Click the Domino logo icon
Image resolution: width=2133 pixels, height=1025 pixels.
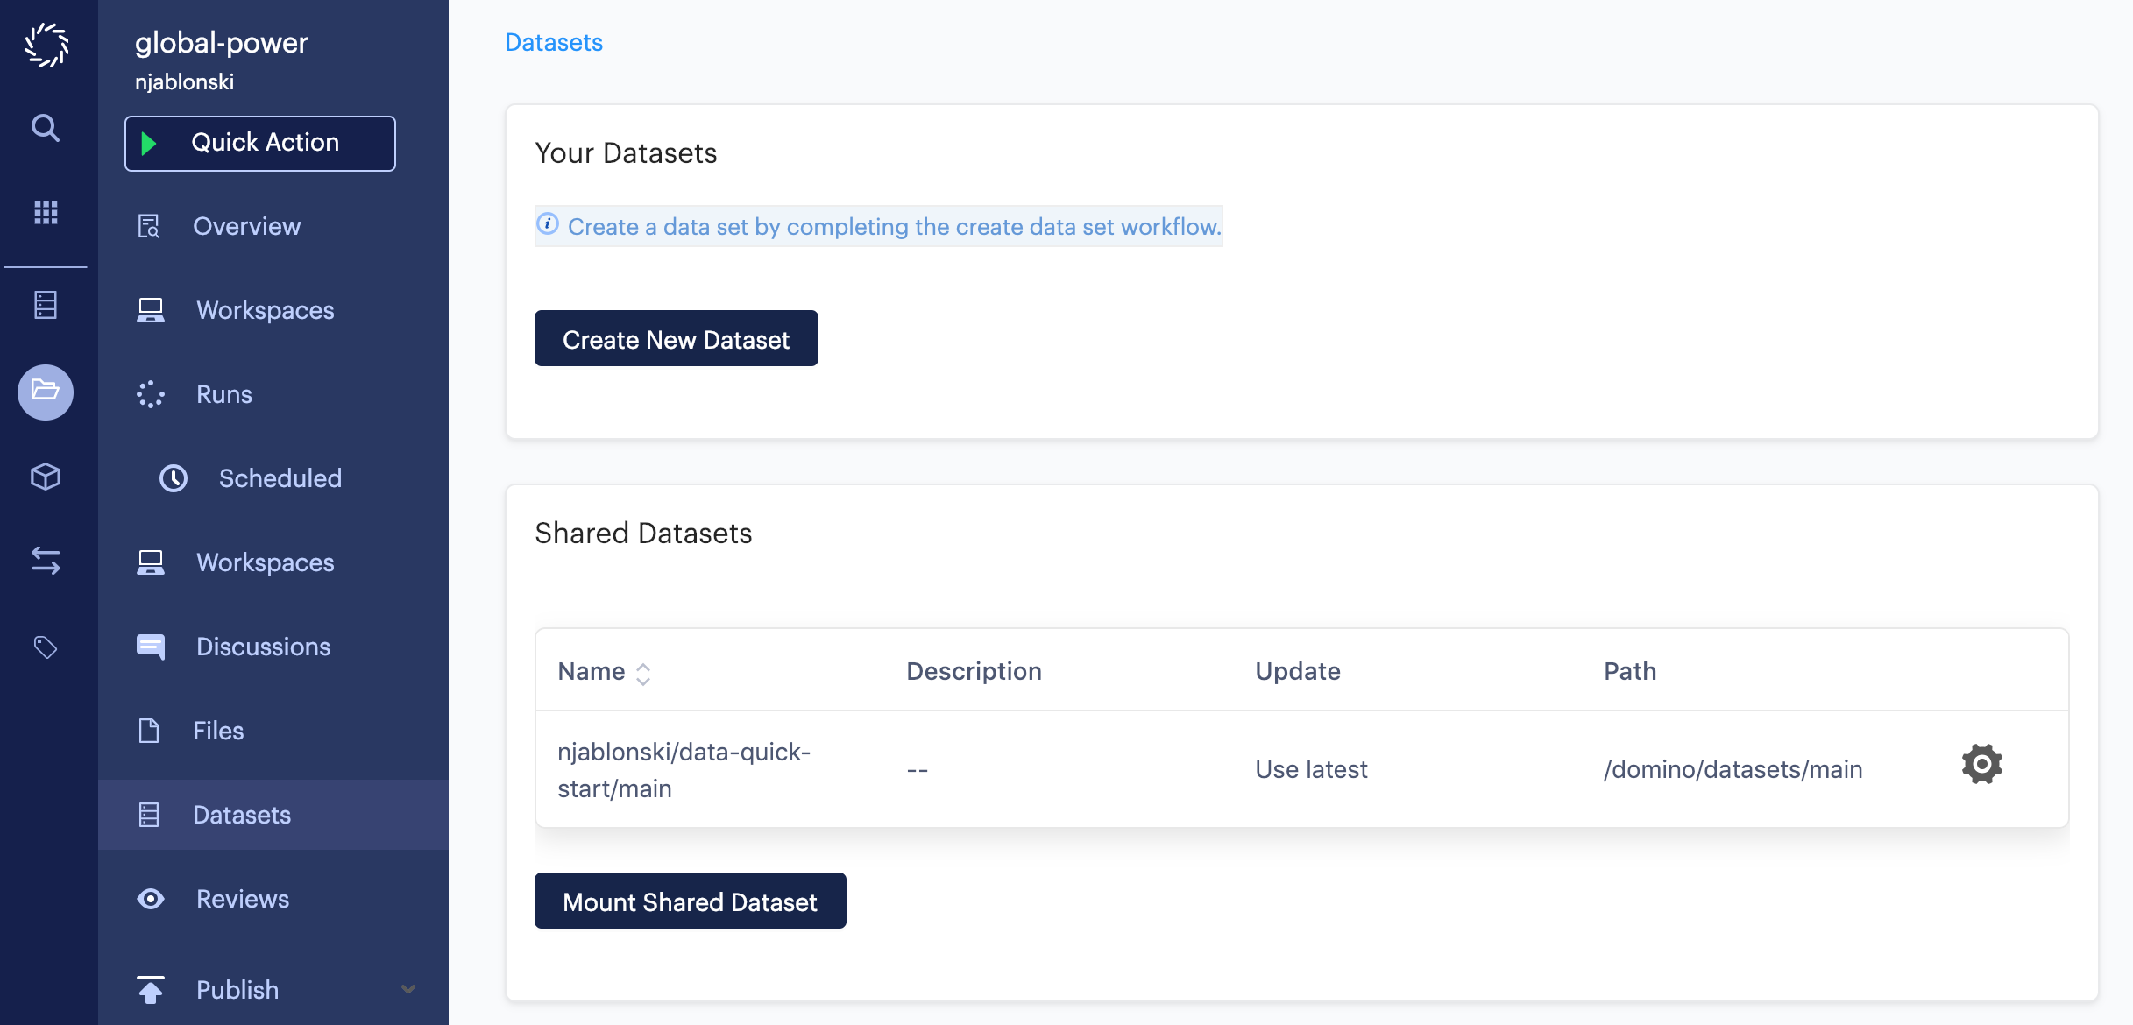pyautogui.click(x=46, y=45)
